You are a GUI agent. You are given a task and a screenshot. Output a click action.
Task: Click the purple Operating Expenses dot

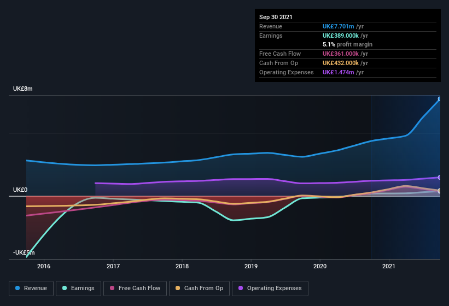point(241,288)
